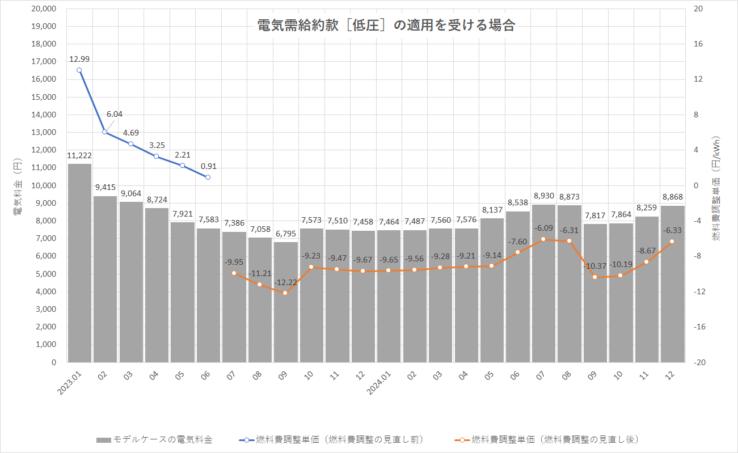Click the bar labeled 8,873
738x453 pixels.
569,283
